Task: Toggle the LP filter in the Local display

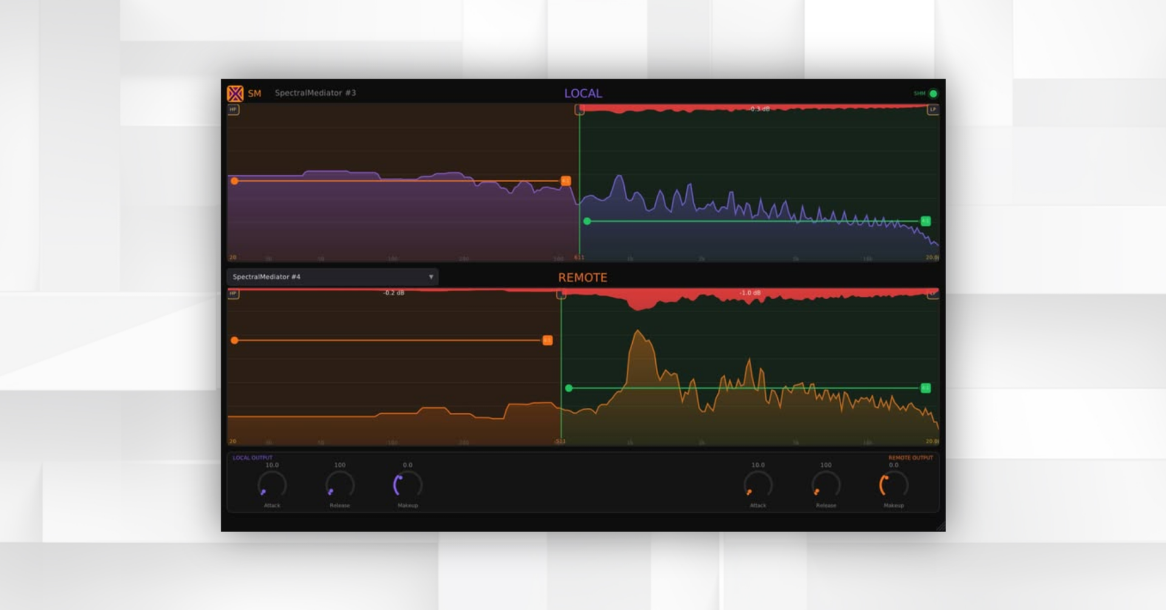Action: point(933,110)
